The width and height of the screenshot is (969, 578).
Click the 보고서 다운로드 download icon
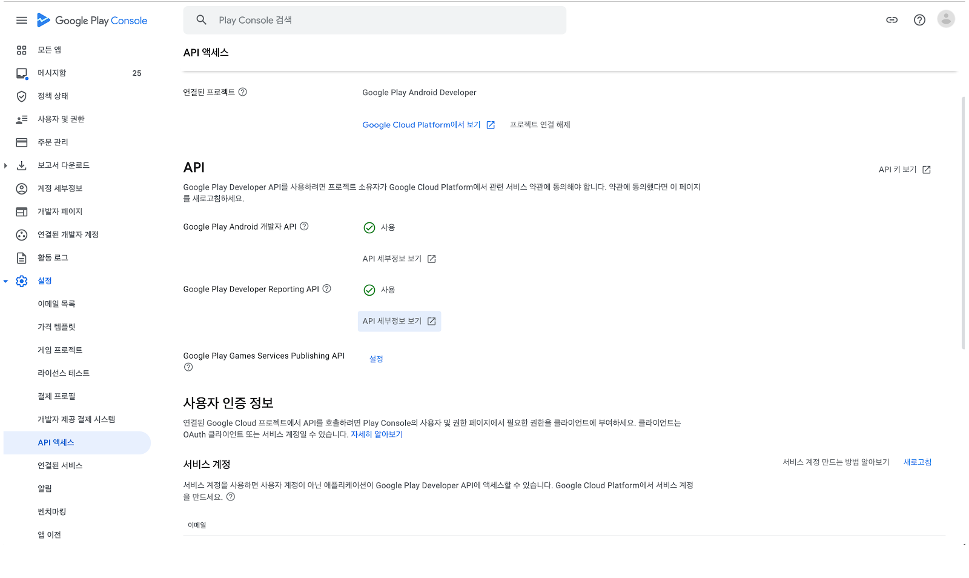[x=22, y=165]
